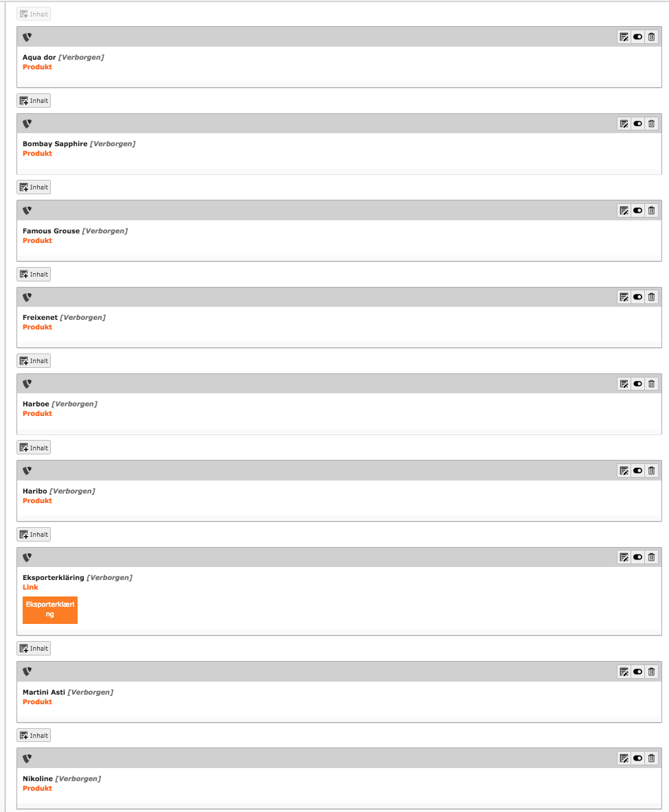The image size is (669, 812).
Task: Edit the Aqua dor content element
Action: [x=624, y=37]
